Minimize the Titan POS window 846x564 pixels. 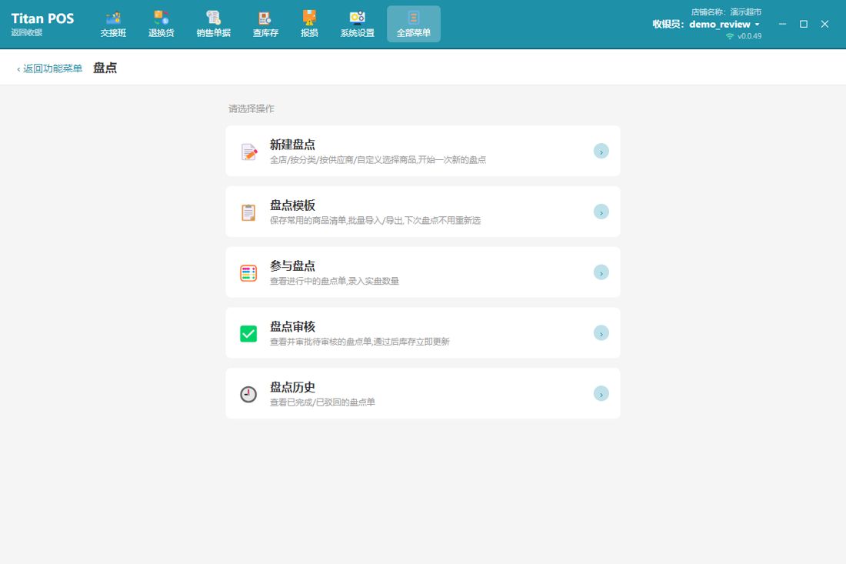(782, 24)
